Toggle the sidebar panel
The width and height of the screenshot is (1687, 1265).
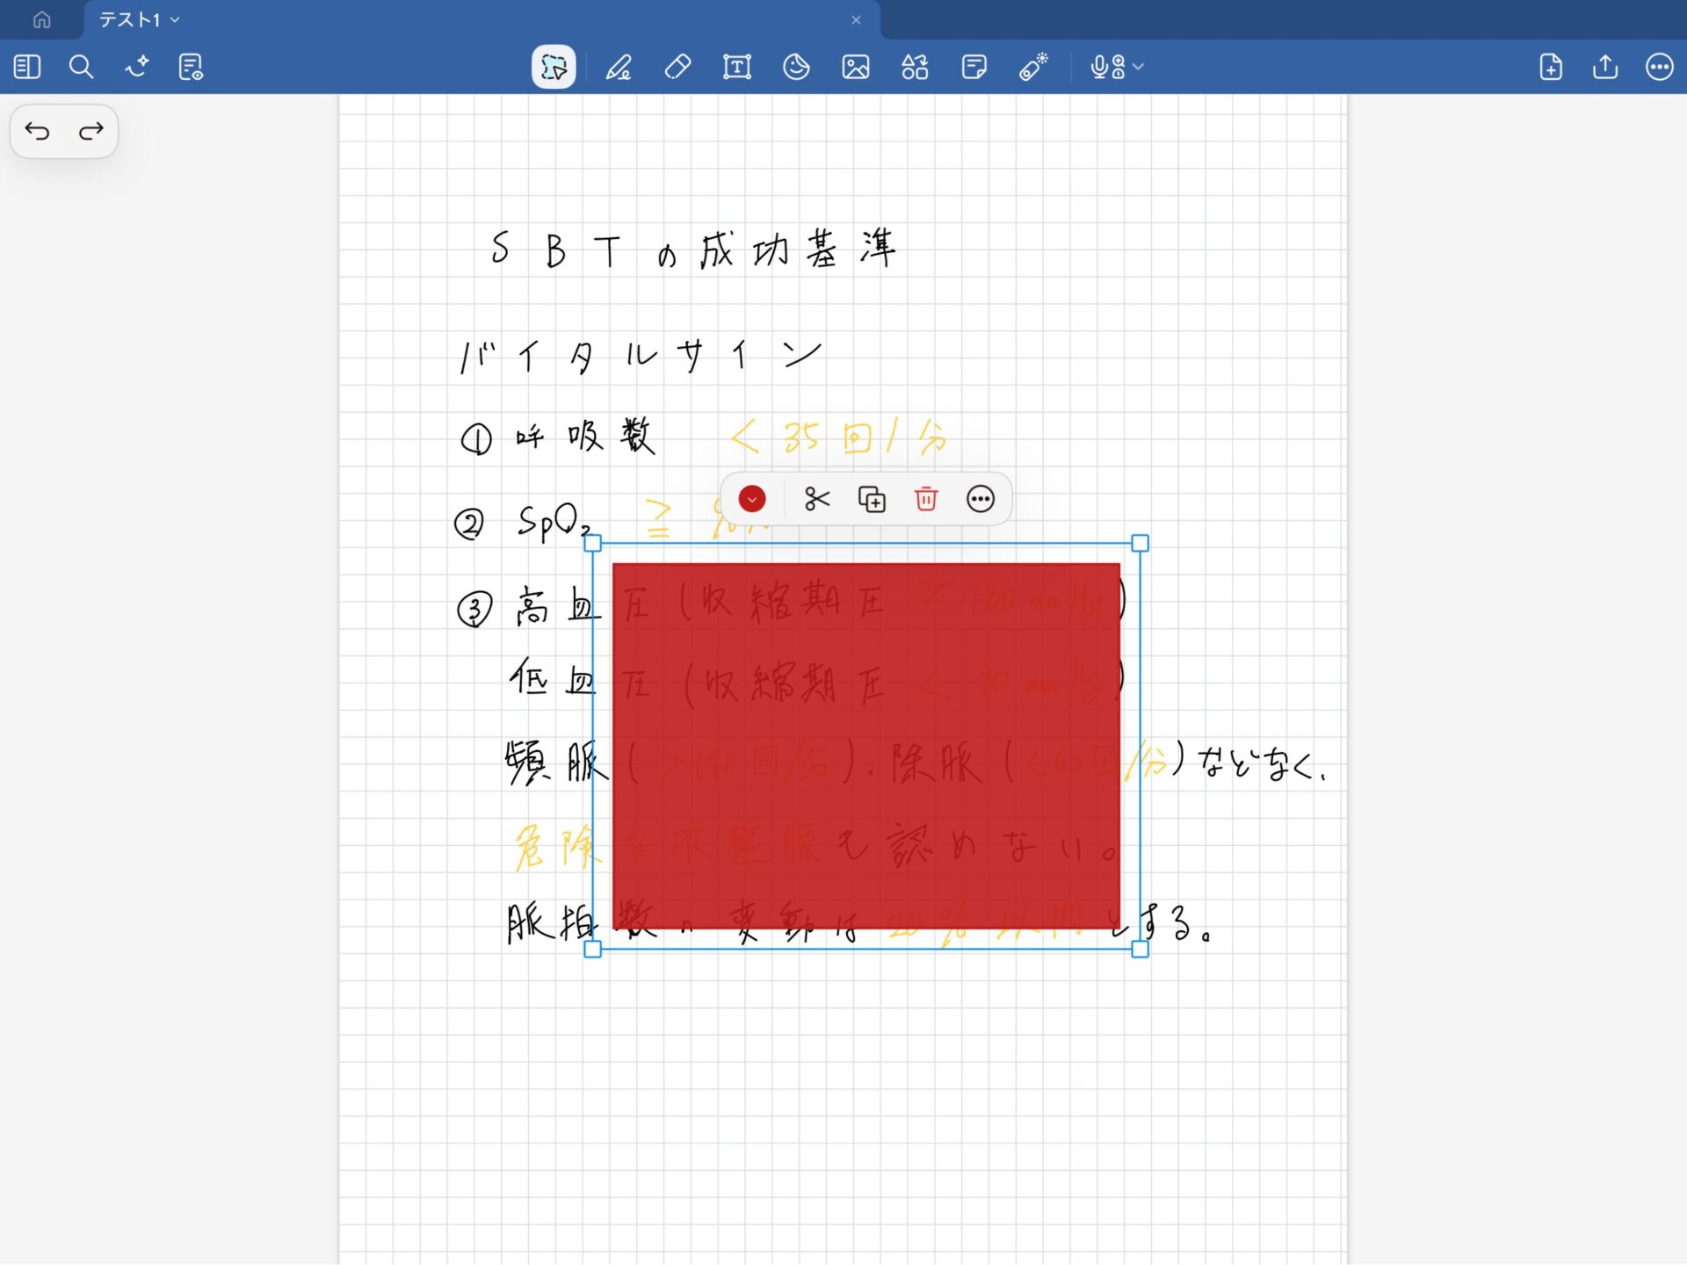(x=27, y=67)
